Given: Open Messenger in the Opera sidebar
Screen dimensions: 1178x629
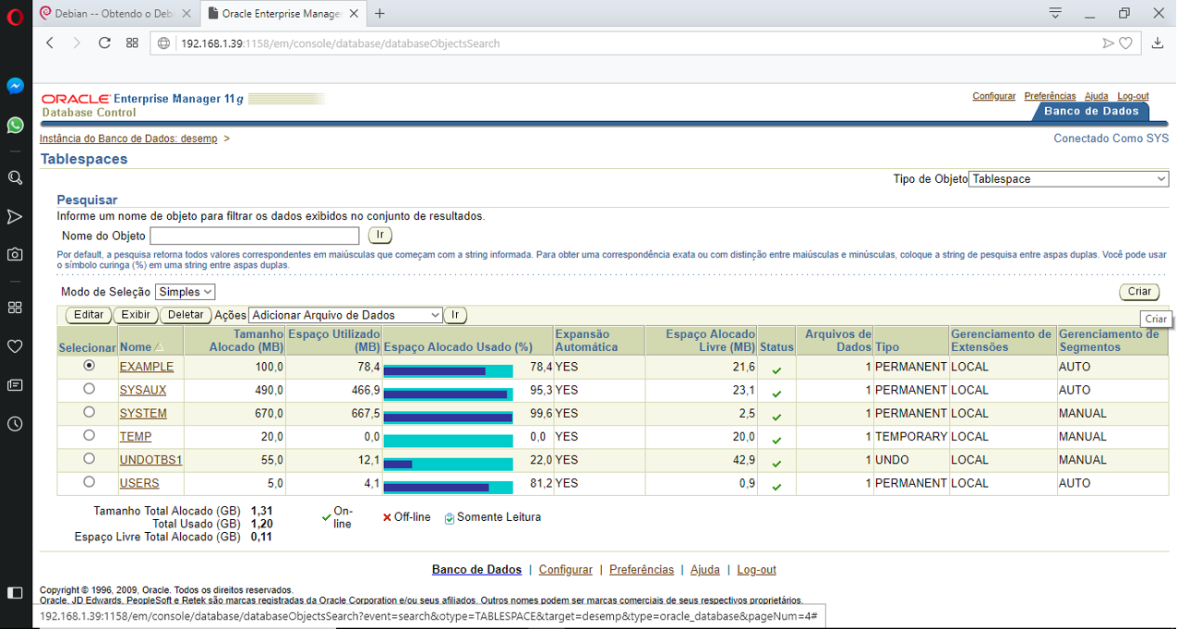Looking at the screenshot, I should pyautogui.click(x=15, y=86).
